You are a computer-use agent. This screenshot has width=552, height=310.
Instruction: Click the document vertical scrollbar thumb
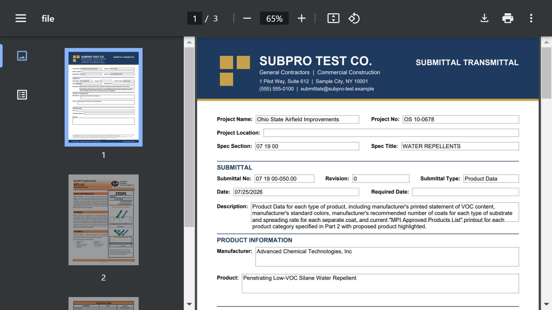click(x=546, y=73)
